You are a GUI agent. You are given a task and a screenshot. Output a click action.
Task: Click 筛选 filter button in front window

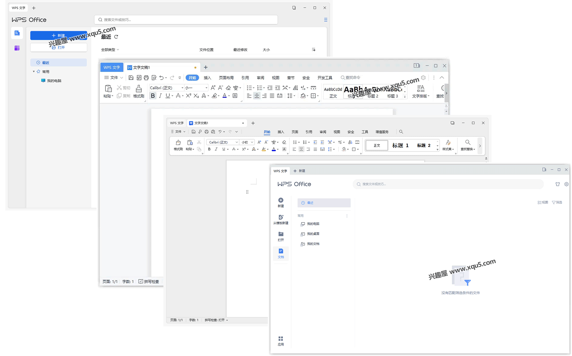[557, 202]
